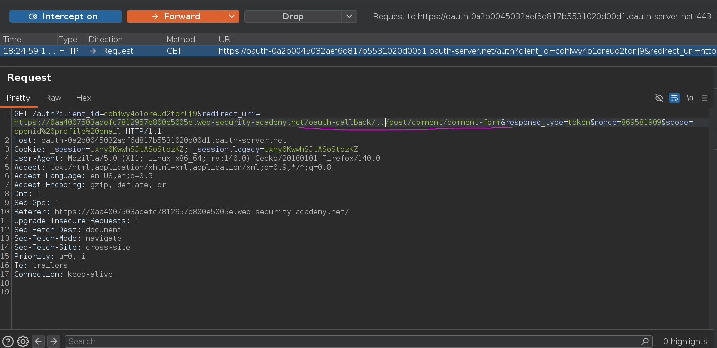Click the /post/comment/comment-form path text
This screenshot has height=348, width=717.
pos(443,122)
